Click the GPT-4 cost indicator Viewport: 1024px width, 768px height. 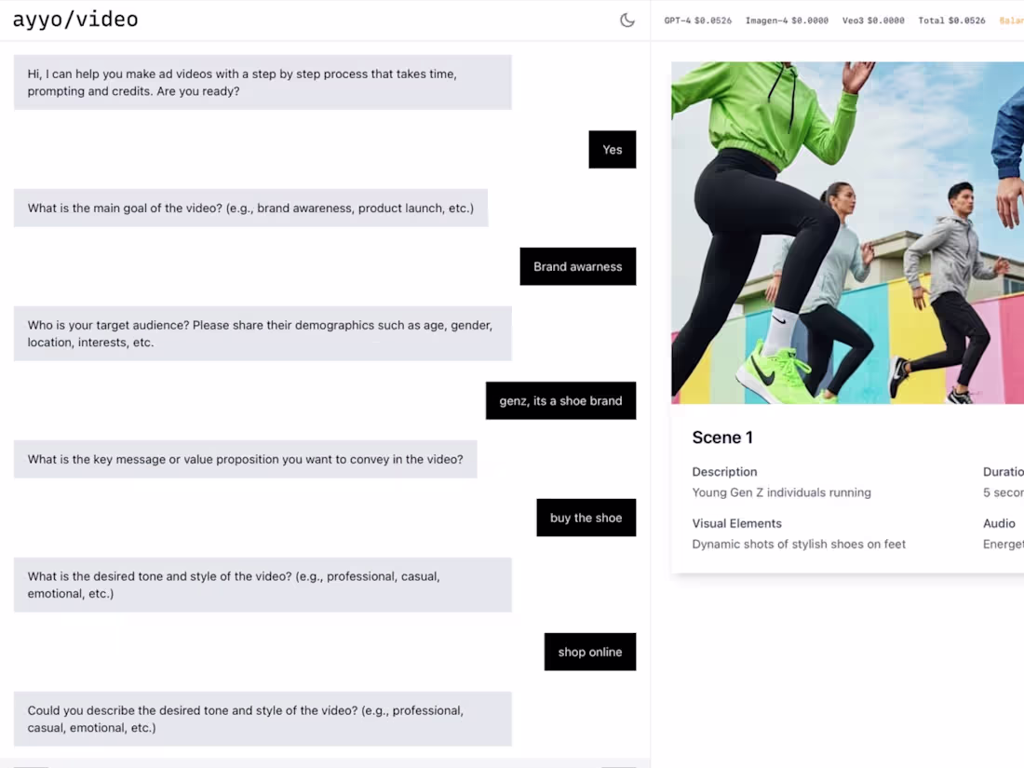[x=697, y=20]
